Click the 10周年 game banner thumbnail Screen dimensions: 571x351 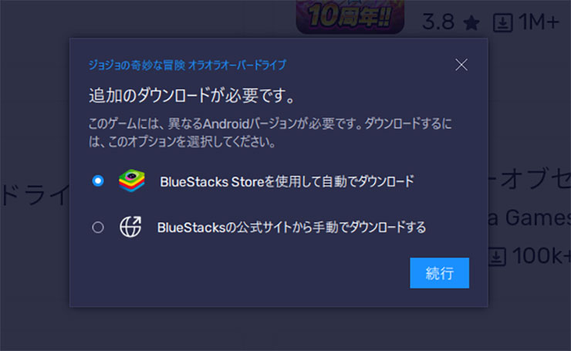350,16
